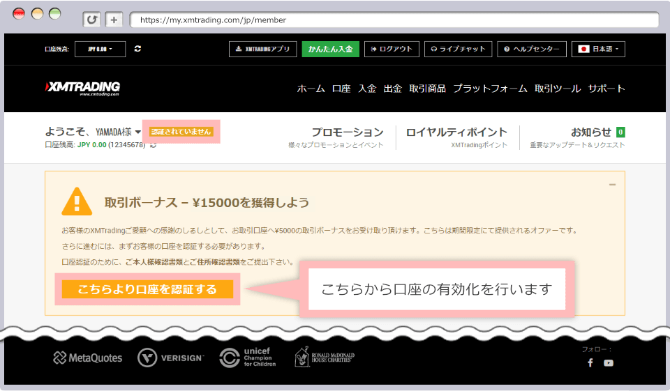Open the 取引商品 menu
This screenshot has height=391, width=670.
(427, 89)
